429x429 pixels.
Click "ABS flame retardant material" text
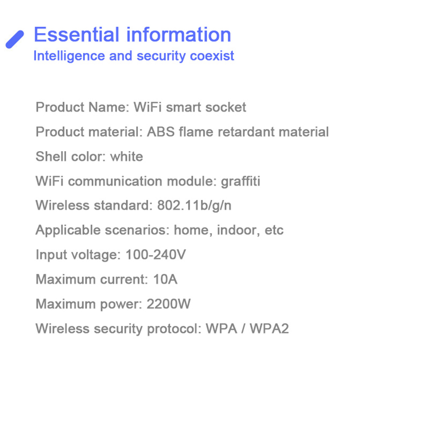(238, 132)
